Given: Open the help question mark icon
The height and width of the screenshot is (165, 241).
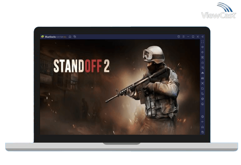Looking at the screenshot, I should [x=179, y=37].
